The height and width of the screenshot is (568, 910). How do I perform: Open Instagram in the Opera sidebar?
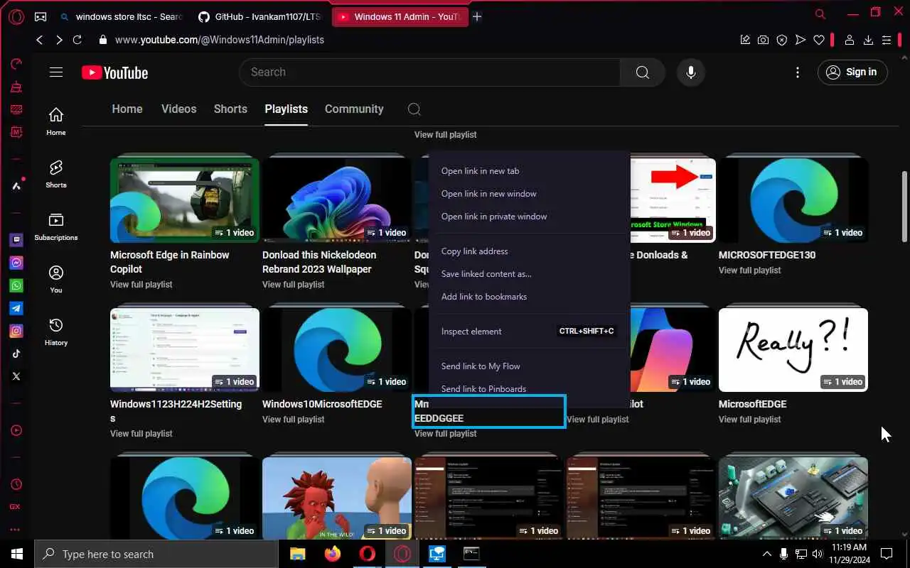[x=16, y=331]
